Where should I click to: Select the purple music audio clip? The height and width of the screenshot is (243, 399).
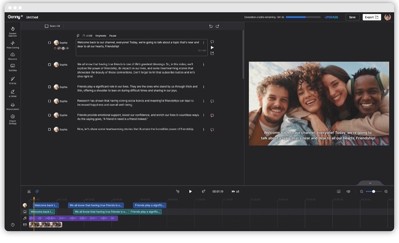[73, 218]
